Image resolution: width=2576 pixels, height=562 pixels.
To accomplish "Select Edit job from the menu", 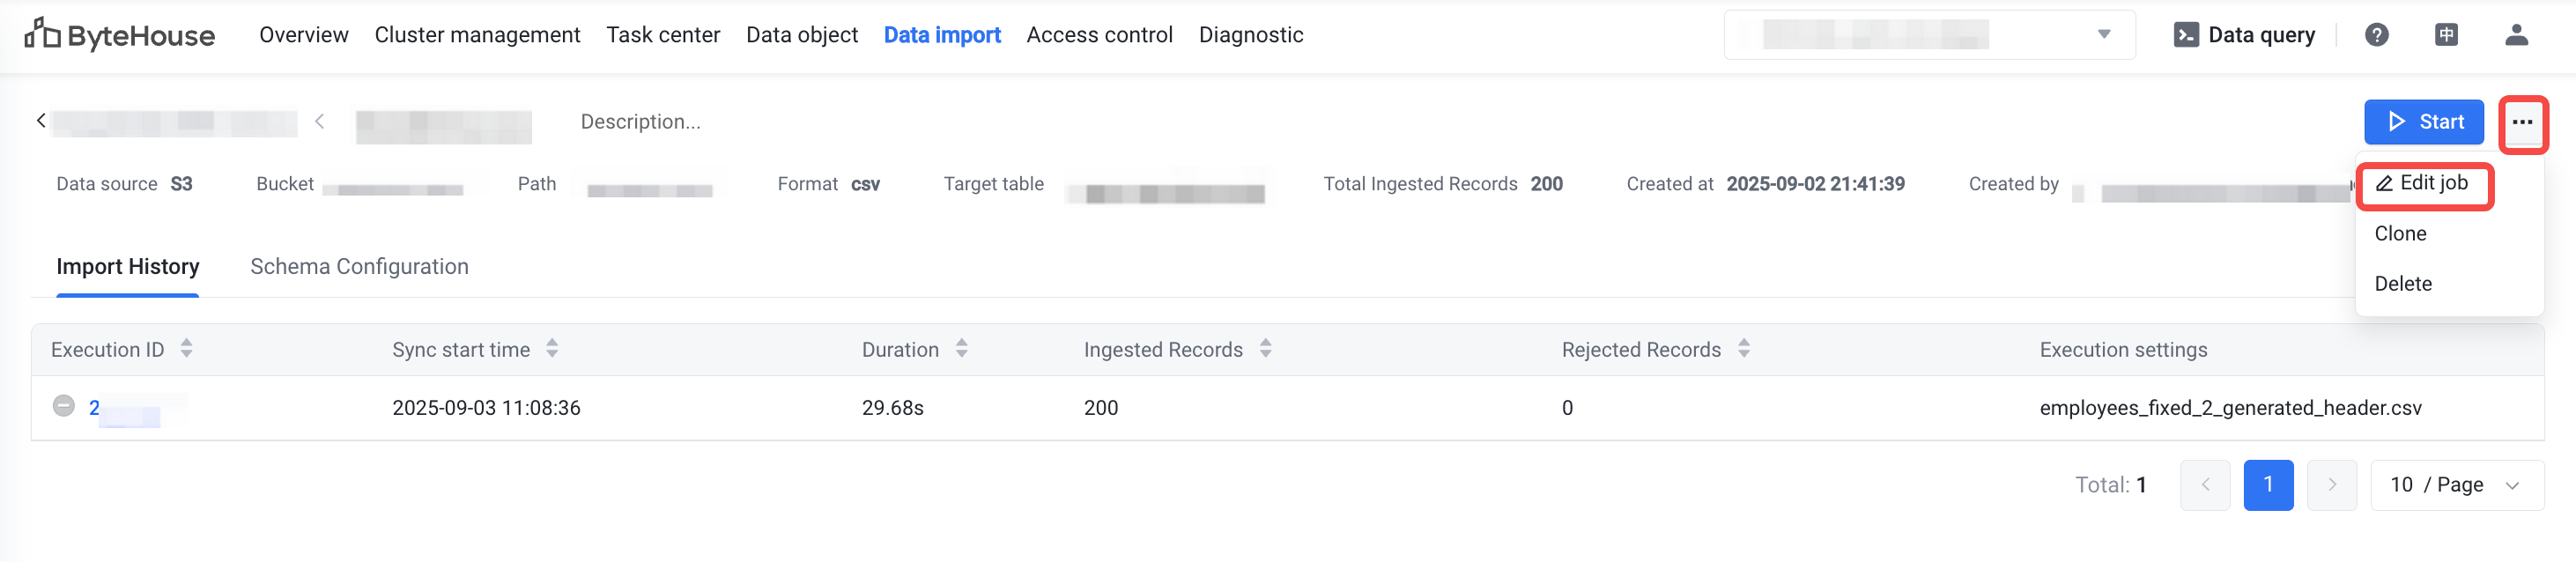I will coord(2423,183).
